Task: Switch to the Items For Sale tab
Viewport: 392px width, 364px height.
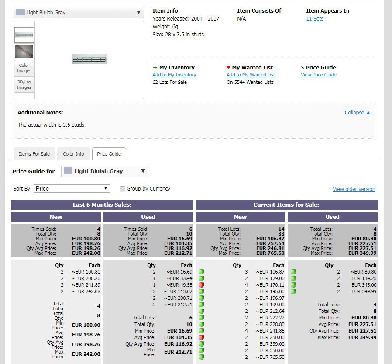Action: [x=34, y=154]
